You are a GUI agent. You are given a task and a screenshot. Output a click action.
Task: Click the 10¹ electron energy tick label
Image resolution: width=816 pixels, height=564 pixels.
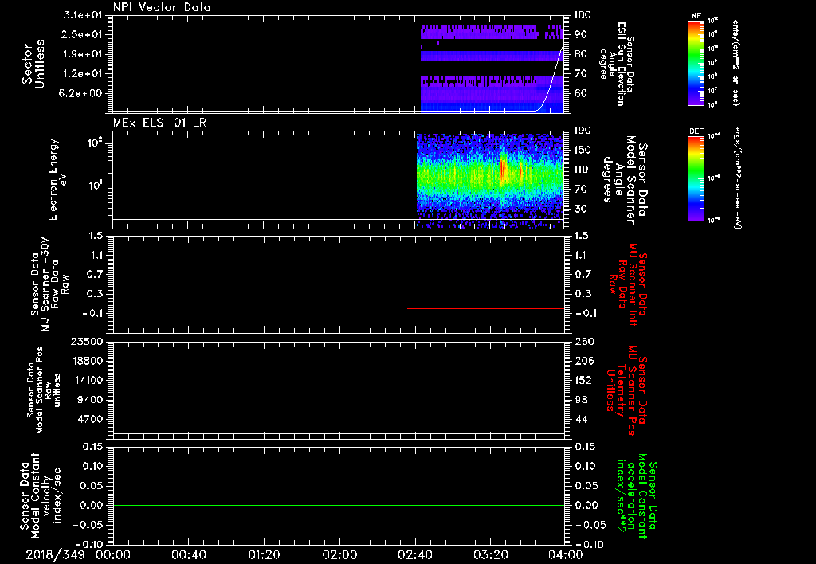click(x=94, y=186)
